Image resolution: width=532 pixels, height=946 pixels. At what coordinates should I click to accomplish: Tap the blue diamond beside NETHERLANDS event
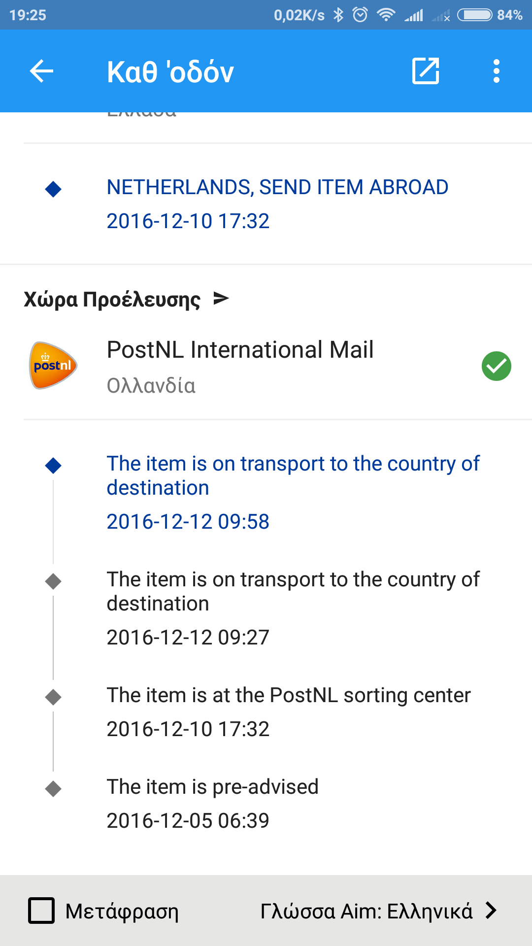tap(53, 189)
